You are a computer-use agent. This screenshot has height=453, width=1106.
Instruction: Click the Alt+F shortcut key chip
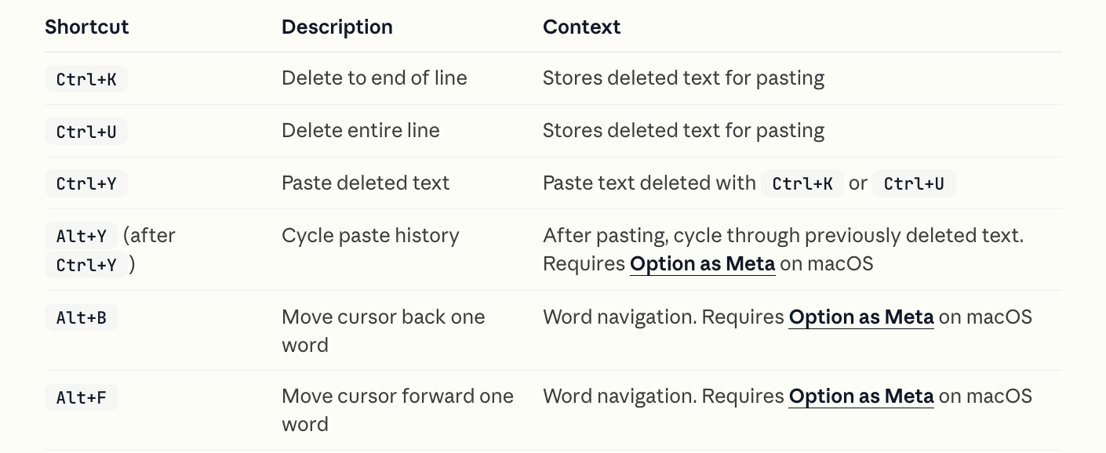pos(82,398)
